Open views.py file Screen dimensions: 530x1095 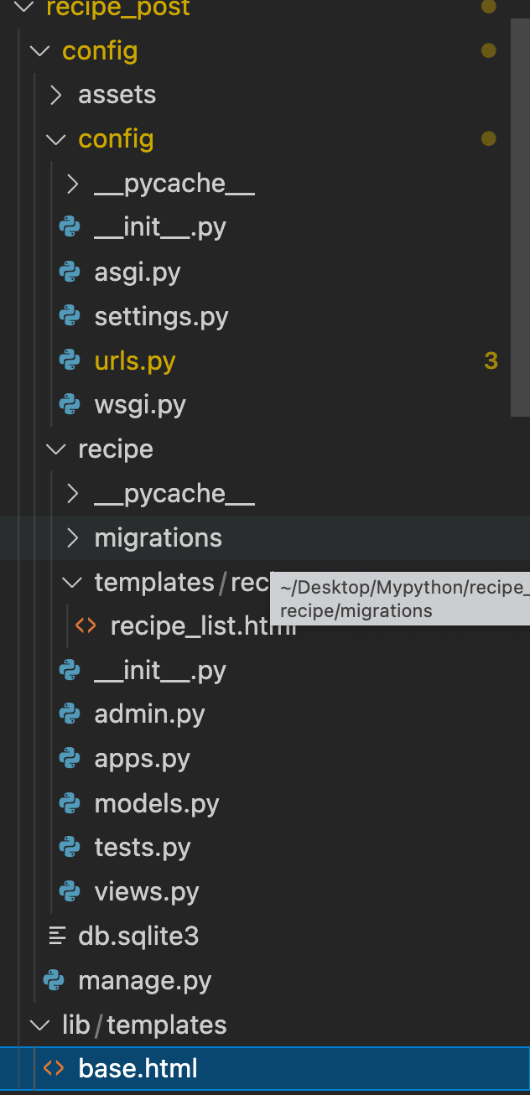point(147,891)
